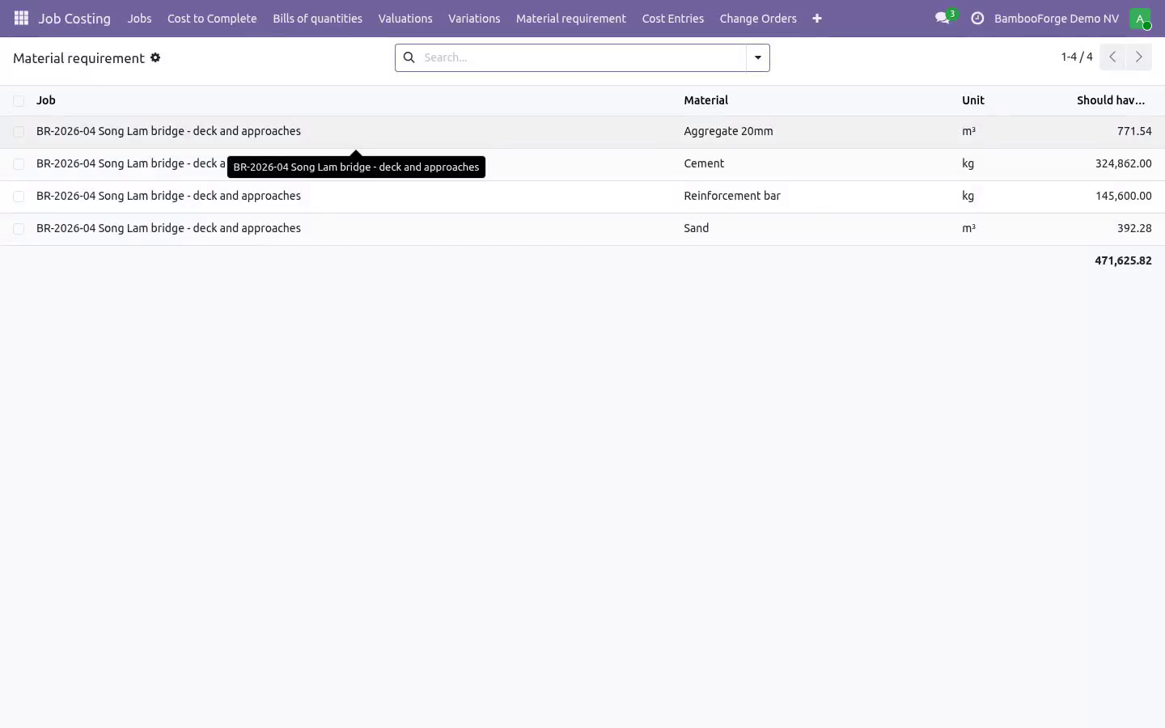Click the 1-4 / 4 pager counter
The image size is (1165, 728).
tap(1077, 57)
